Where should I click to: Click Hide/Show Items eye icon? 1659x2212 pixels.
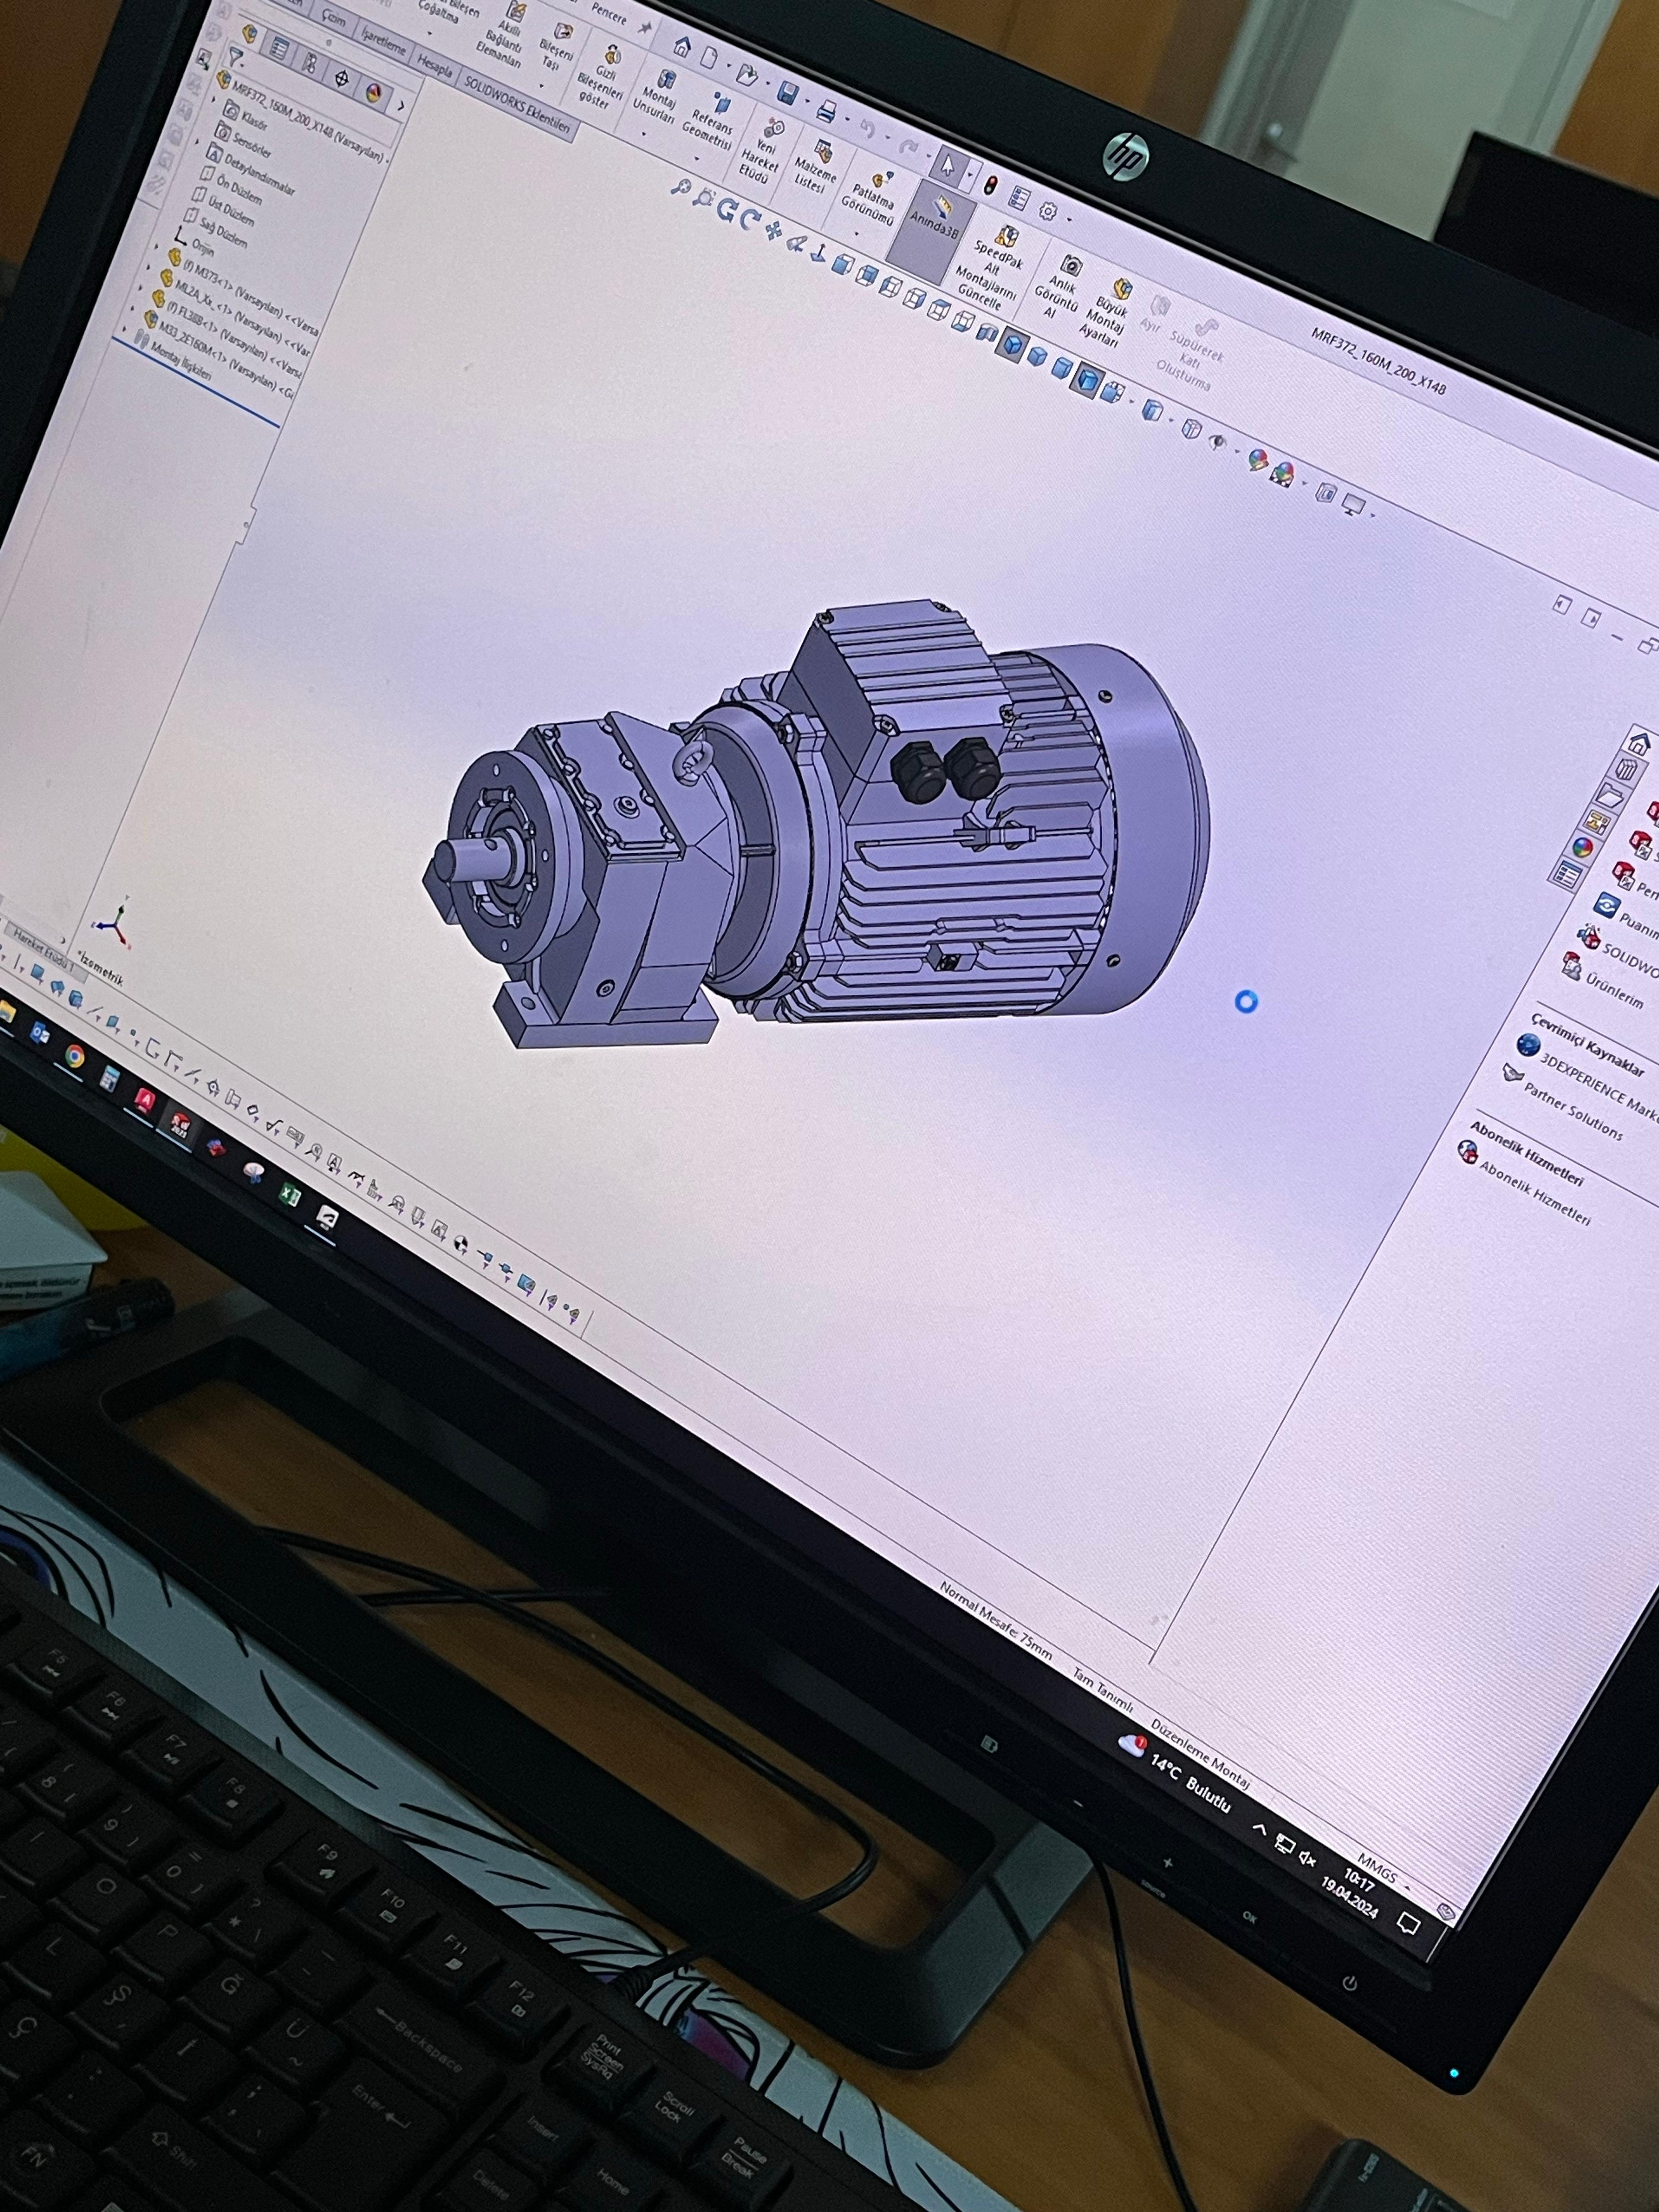pos(1217,441)
